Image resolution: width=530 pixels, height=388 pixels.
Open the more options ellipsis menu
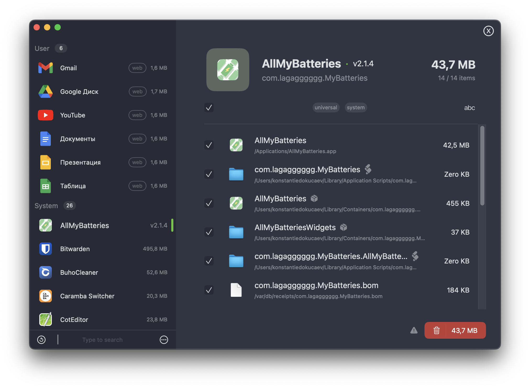point(164,340)
